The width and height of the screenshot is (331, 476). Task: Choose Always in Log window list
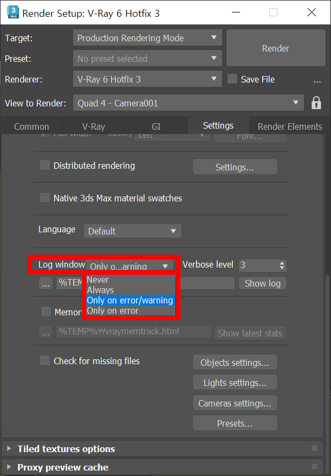point(131,290)
